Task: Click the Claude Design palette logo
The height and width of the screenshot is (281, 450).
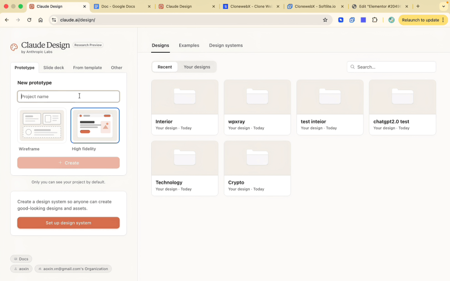Action: click(x=14, y=47)
